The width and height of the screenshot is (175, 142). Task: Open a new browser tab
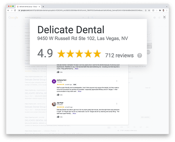43,7
